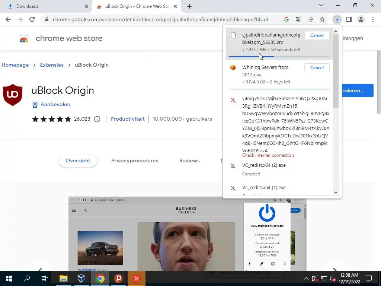Open the Google search side icon in address bar
The width and height of the screenshot is (381, 286).
tap(286, 19)
